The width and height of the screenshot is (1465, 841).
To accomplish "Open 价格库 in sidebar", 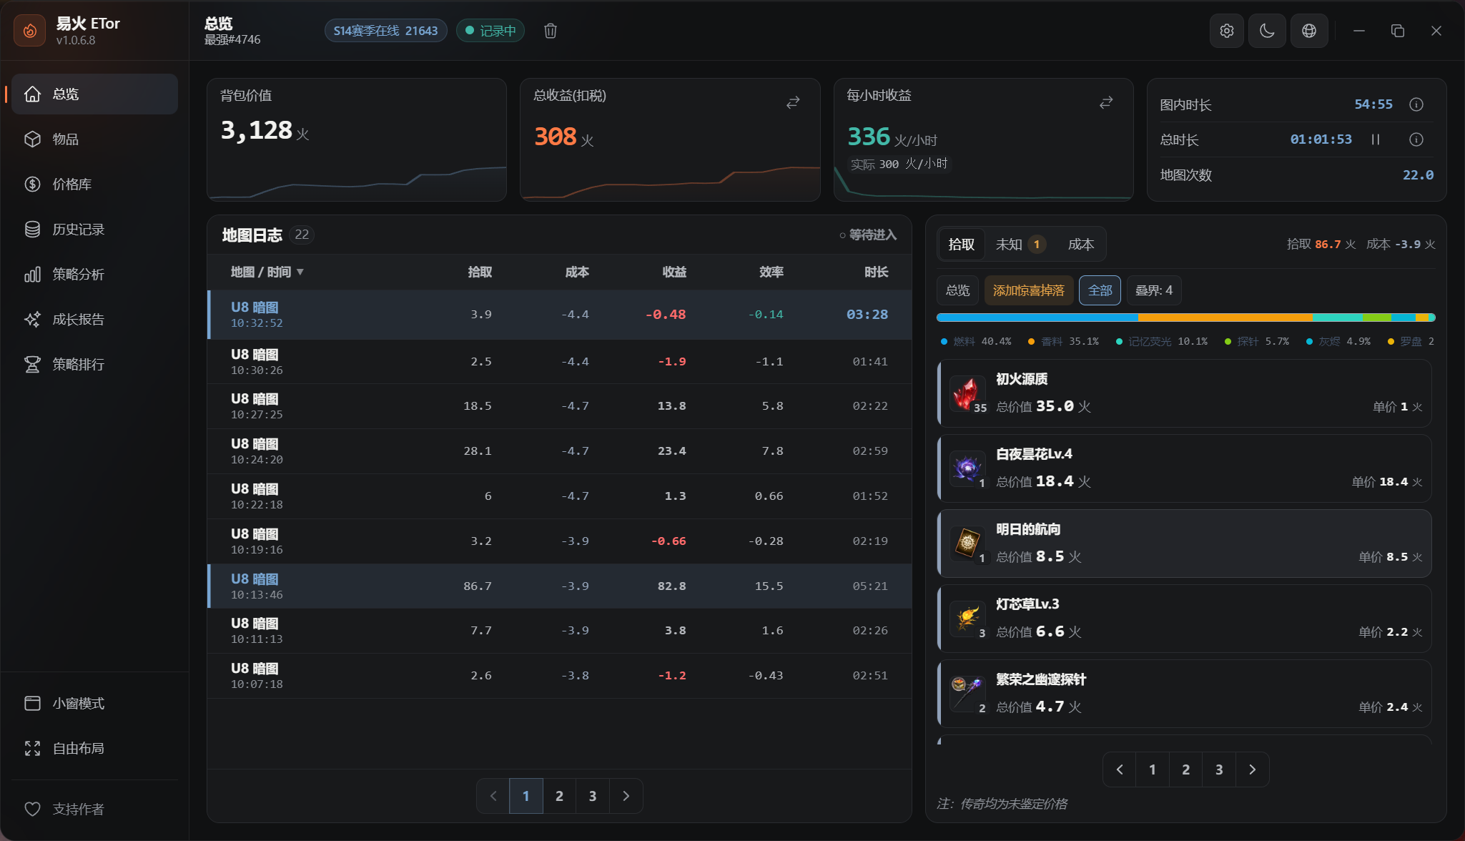I will (x=94, y=184).
